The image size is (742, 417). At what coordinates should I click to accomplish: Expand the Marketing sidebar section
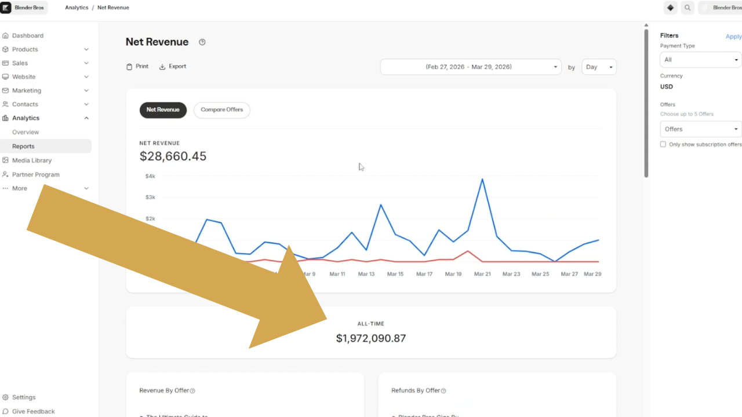[86, 91]
